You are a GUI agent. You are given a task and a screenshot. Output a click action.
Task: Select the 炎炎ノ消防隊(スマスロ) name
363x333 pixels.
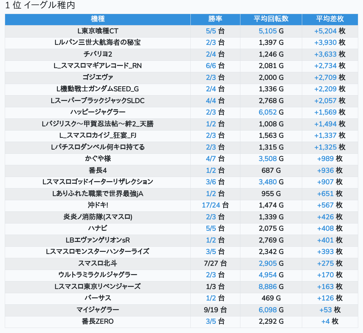pyautogui.click(x=98, y=217)
